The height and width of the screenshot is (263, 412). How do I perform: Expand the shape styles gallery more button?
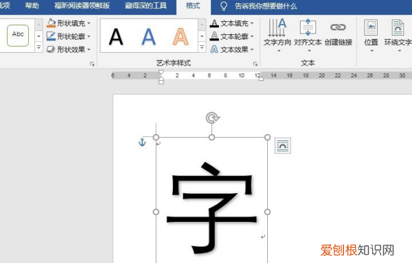click(38, 47)
